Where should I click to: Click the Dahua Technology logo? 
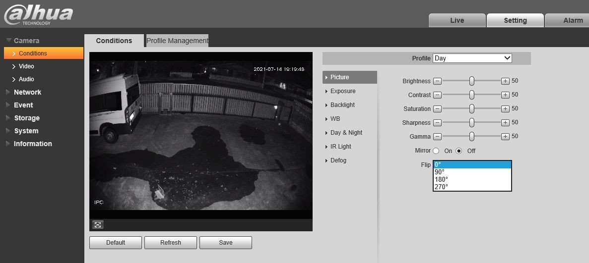tap(38, 15)
